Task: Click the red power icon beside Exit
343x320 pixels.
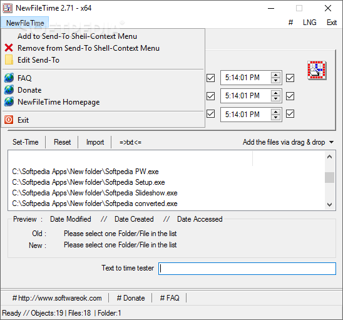Action: click(9, 120)
